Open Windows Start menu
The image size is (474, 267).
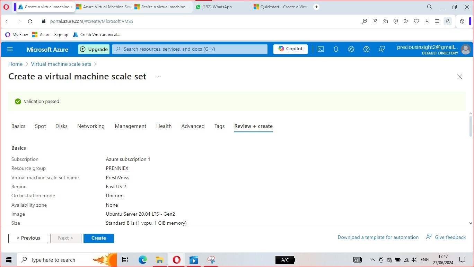click(x=9, y=260)
